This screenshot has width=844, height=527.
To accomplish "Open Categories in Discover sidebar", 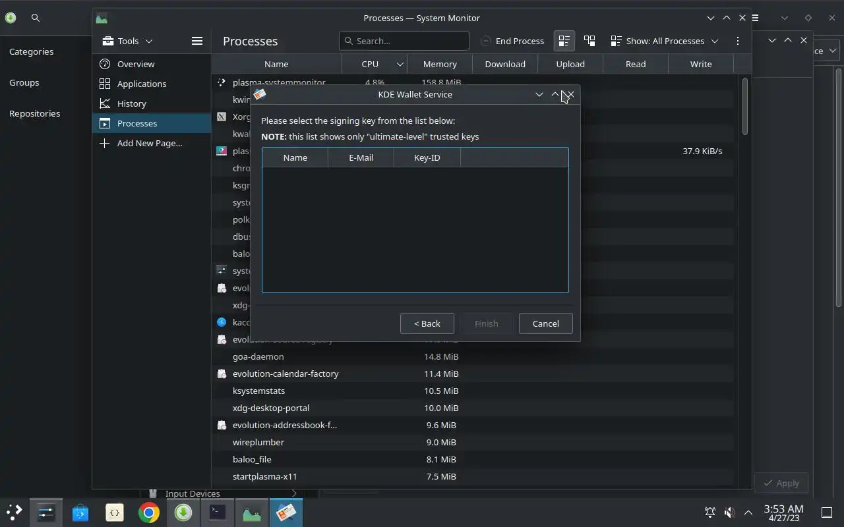I will click(x=32, y=51).
